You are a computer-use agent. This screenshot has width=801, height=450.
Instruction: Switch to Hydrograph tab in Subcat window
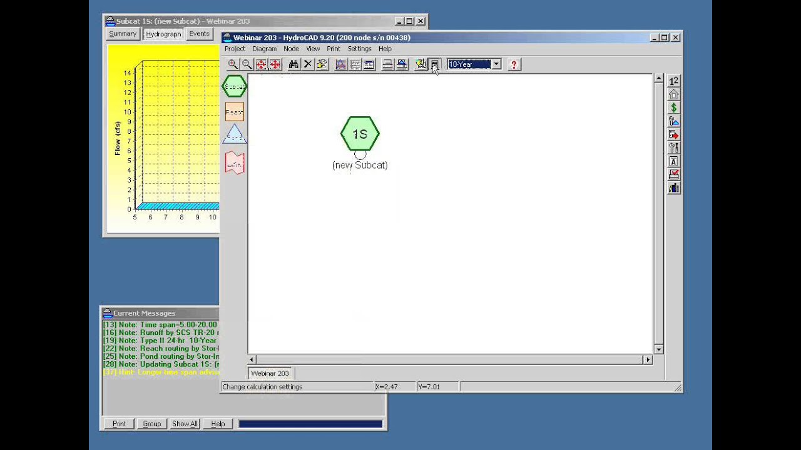point(163,34)
